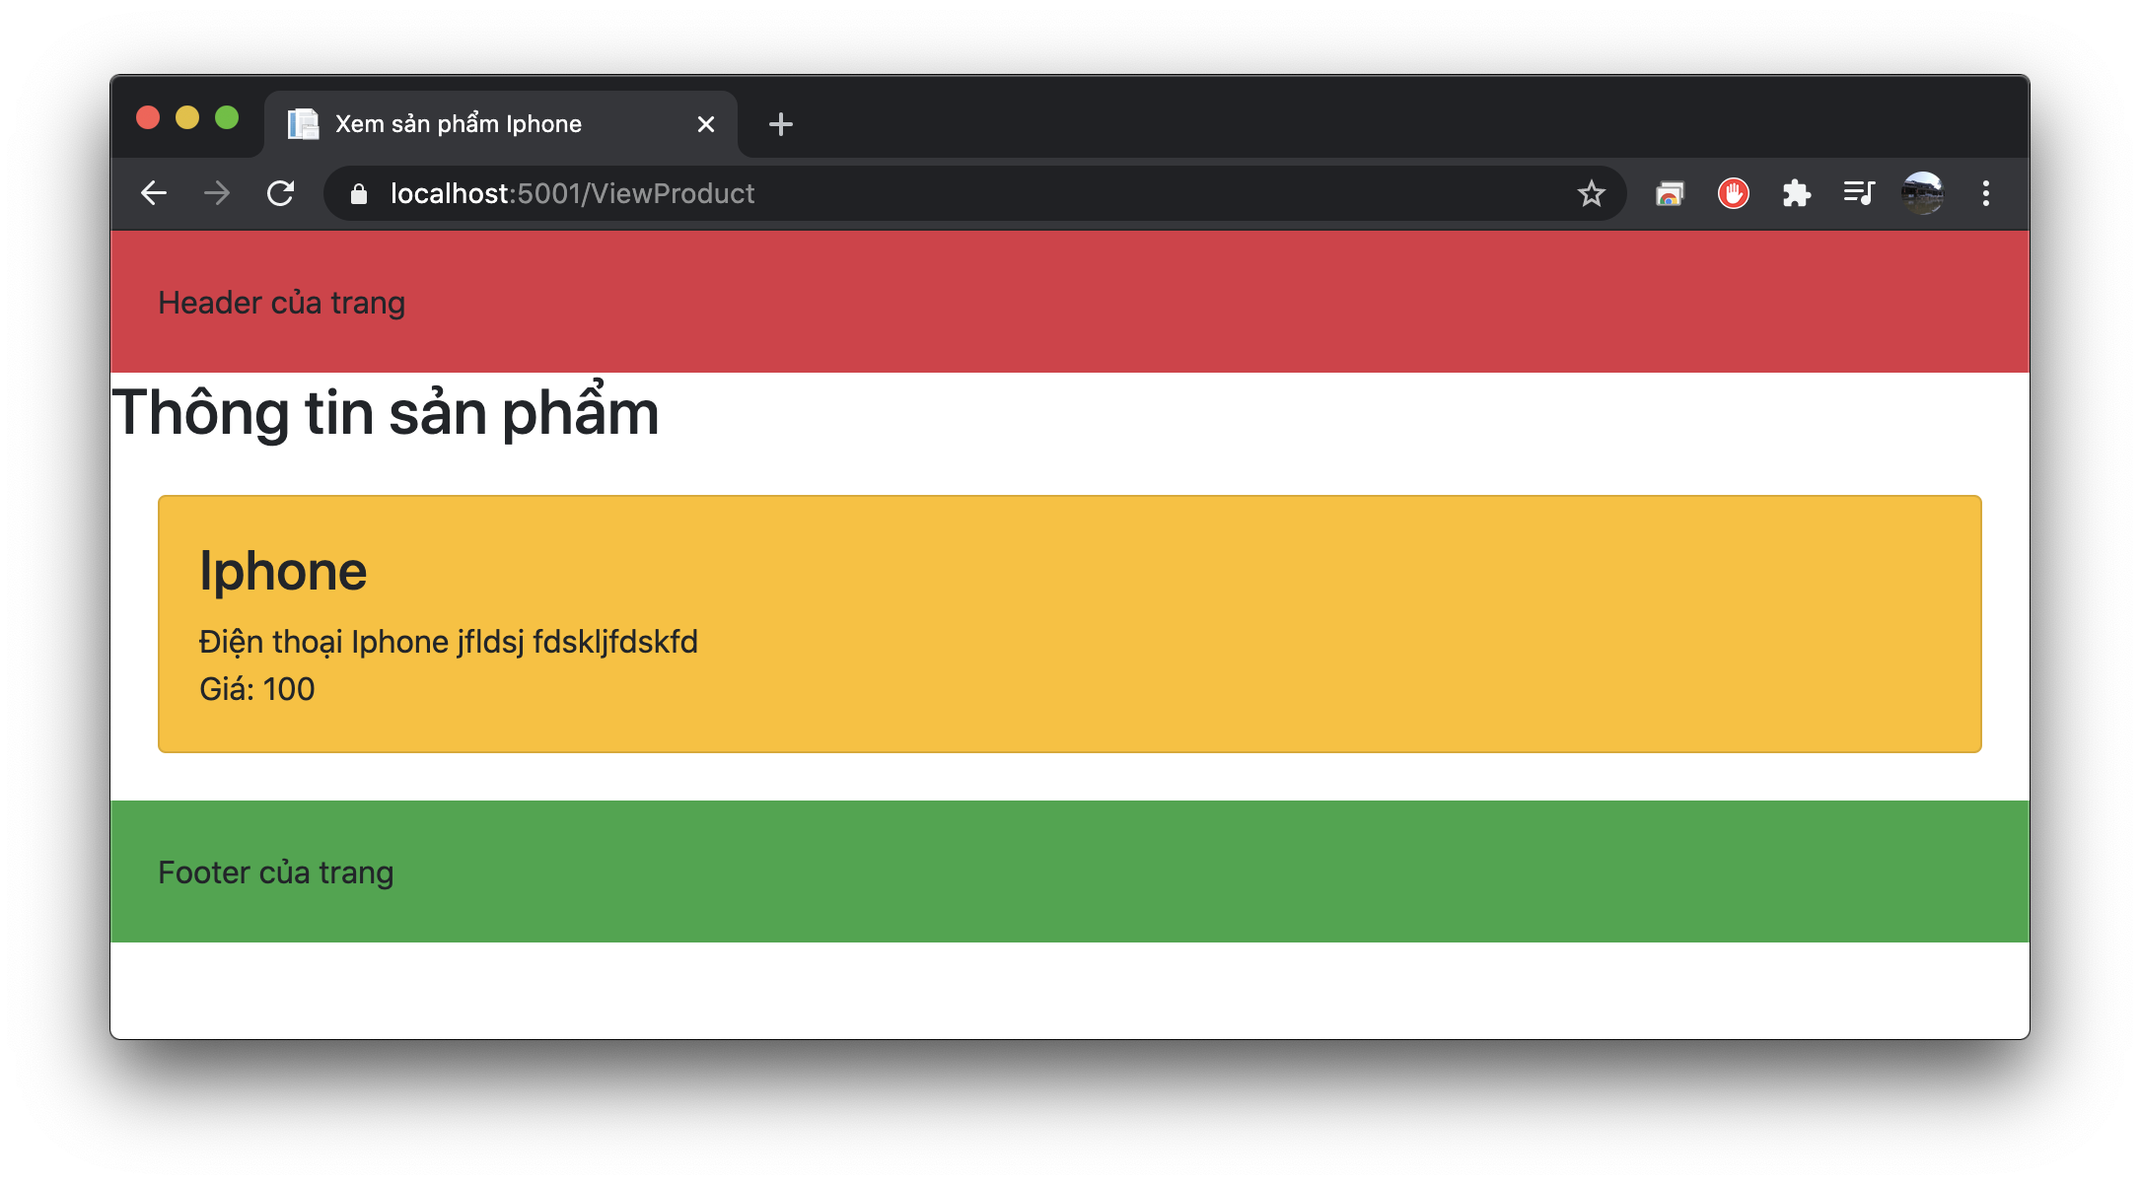Click the forward navigation arrow
The image size is (2140, 1185).
(x=217, y=193)
